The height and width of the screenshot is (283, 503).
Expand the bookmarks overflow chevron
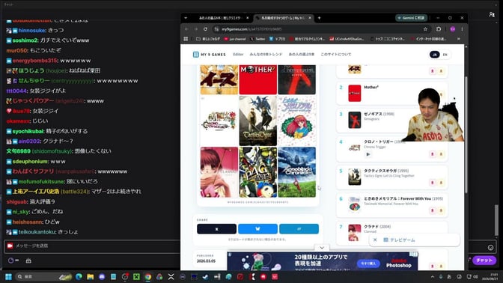(459, 39)
